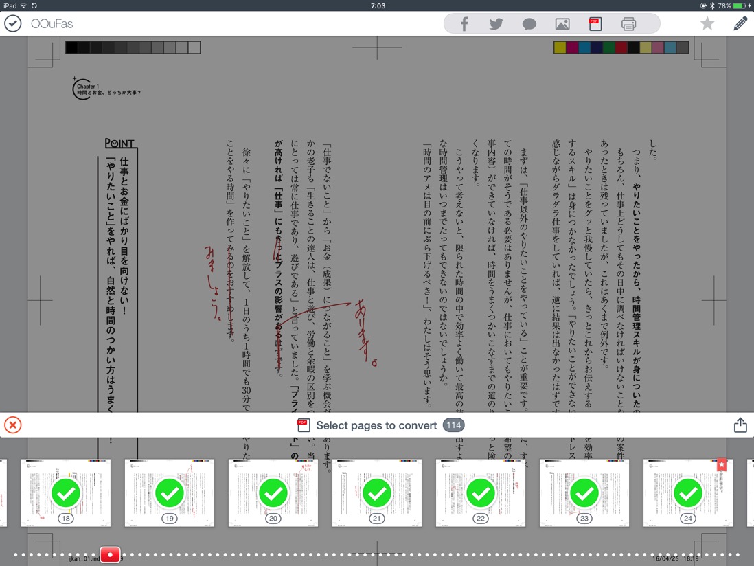
Task: Deselect page 20 checkmark
Action: click(x=273, y=493)
